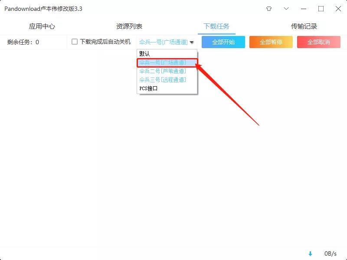The height and width of the screenshot is (260, 347).
Task: Close the Pandownload window
Action: pos(338,9)
